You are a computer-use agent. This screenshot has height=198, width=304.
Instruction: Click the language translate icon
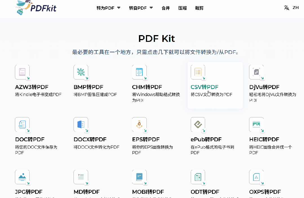coord(286,8)
